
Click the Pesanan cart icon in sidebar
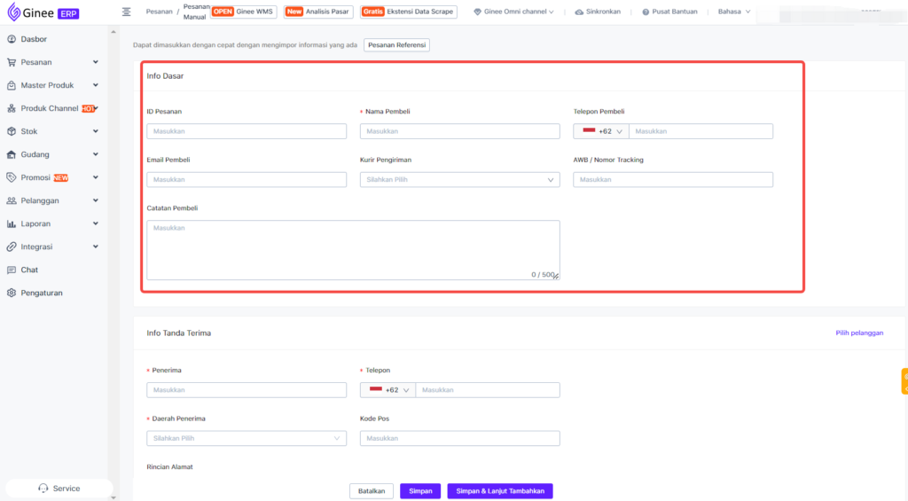[x=12, y=62]
